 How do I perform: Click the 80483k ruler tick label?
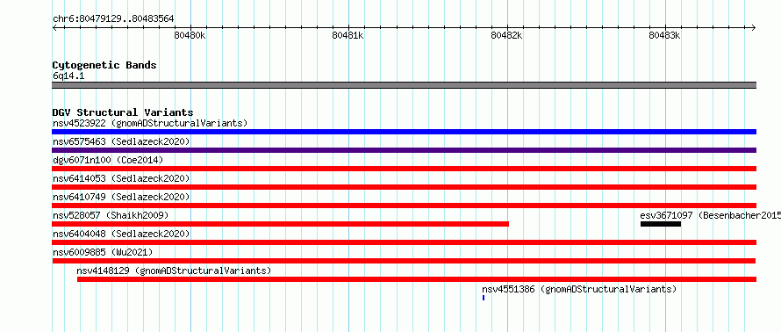[664, 35]
